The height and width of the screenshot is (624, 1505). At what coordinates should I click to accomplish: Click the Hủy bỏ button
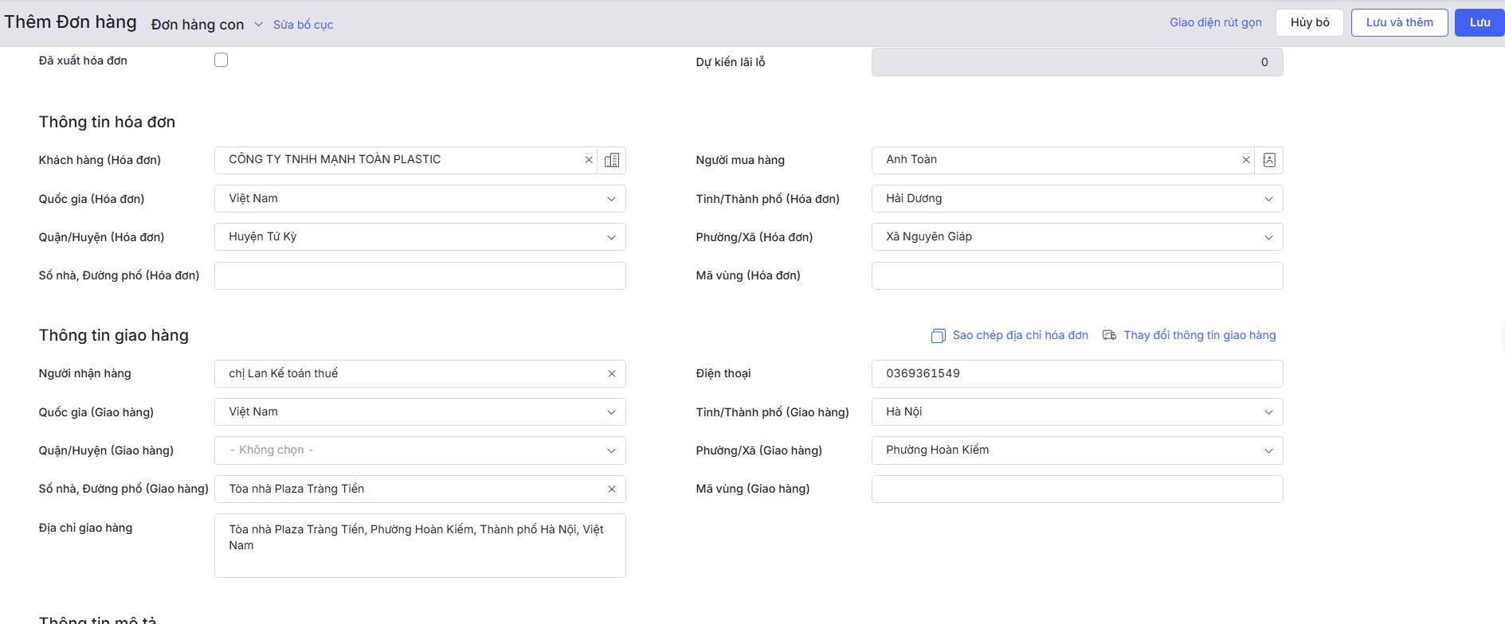pyautogui.click(x=1309, y=22)
